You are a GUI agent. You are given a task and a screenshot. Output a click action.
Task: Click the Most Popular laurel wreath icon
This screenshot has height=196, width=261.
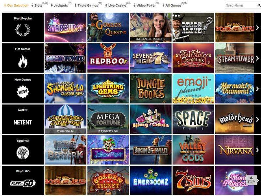click(x=23, y=30)
